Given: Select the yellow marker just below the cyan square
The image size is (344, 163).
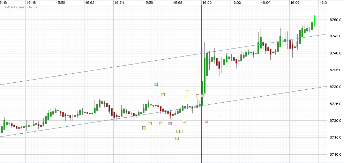Looking at the screenshot, I should 163,95.
